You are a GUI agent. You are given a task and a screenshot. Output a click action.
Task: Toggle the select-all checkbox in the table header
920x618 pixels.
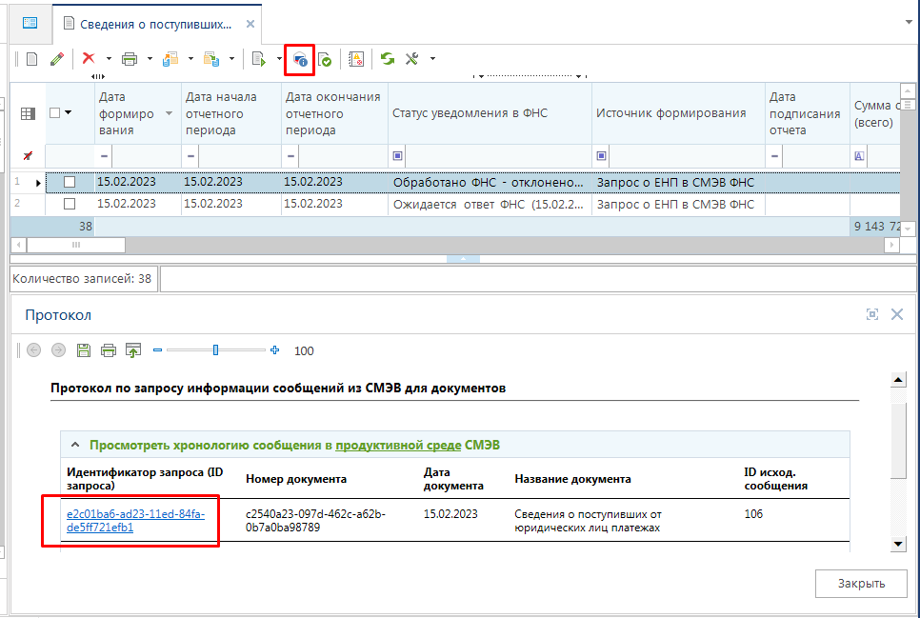click(55, 112)
